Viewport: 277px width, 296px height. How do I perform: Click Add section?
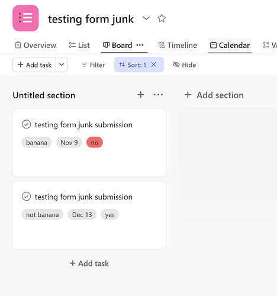pyautogui.click(x=214, y=95)
